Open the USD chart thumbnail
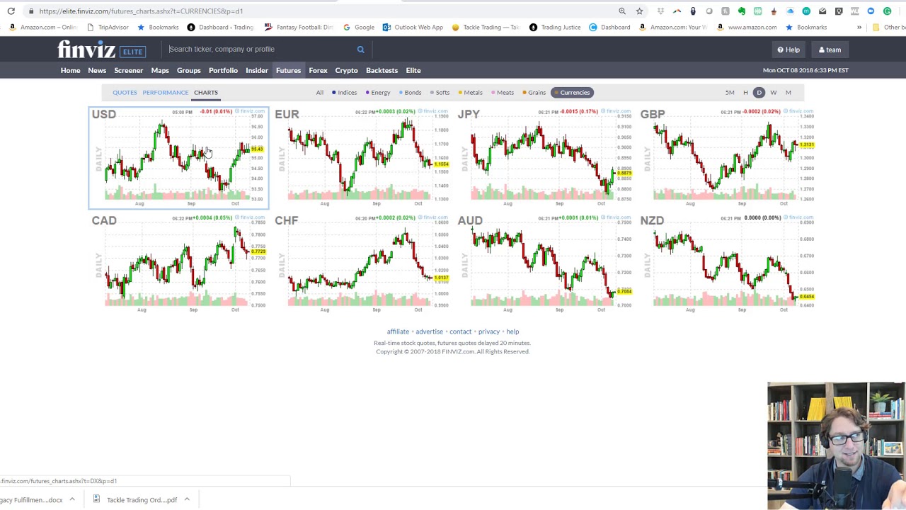Screen dimensions: 906x510 (178, 158)
